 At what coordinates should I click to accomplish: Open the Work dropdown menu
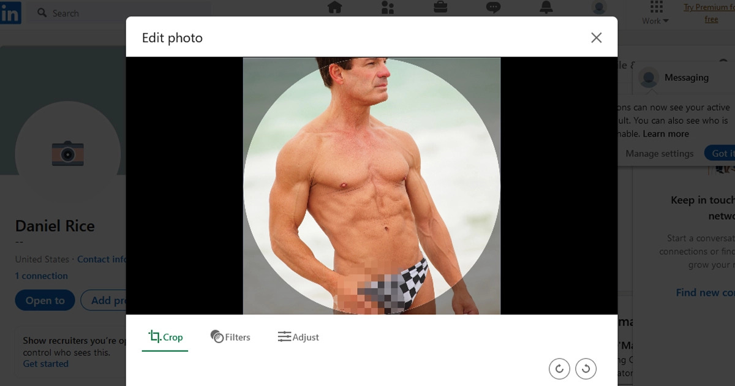(x=654, y=20)
